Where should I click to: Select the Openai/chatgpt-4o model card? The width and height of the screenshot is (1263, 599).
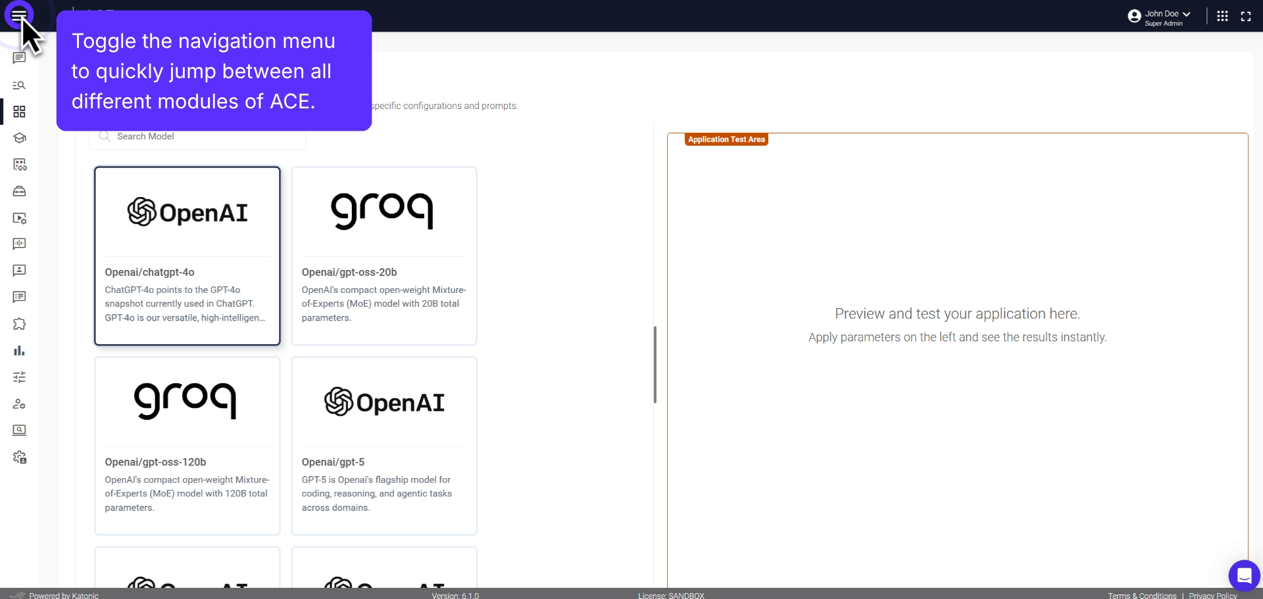point(187,255)
